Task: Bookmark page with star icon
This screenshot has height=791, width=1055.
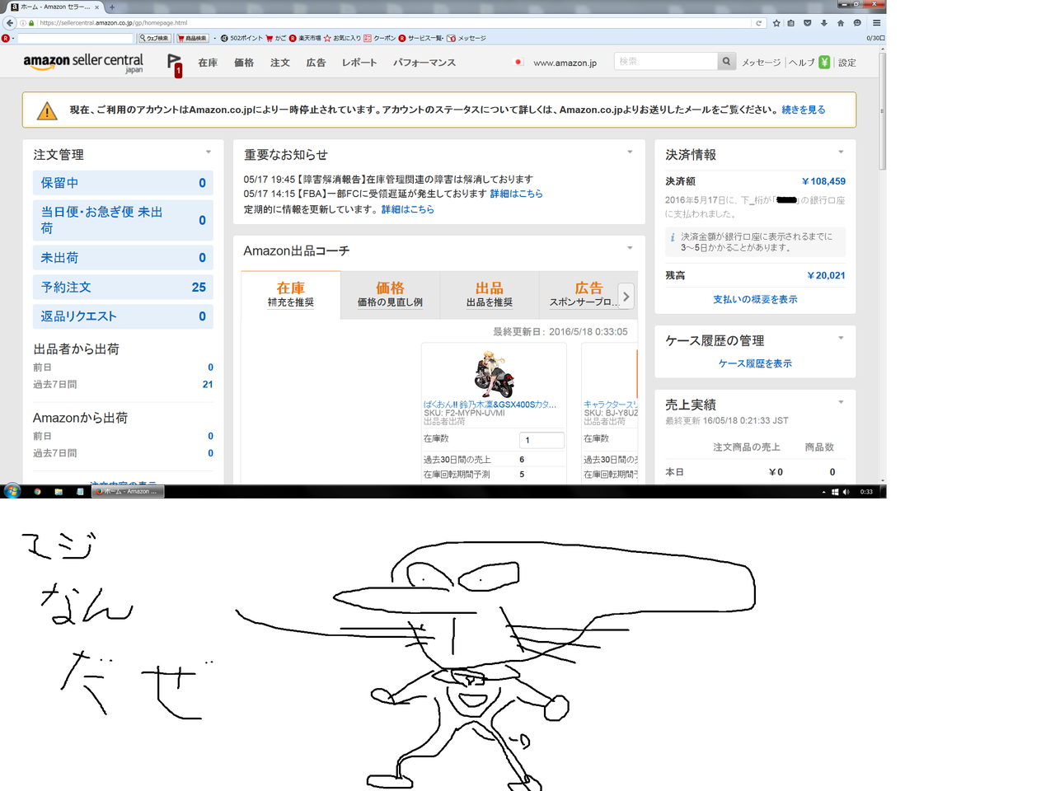Action: (x=776, y=23)
